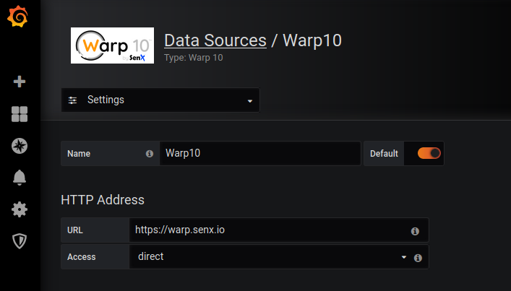
Task: Click the Default label
Action: pyautogui.click(x=384, y=153)
